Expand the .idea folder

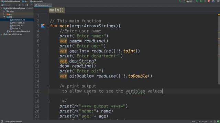[4, 11]
